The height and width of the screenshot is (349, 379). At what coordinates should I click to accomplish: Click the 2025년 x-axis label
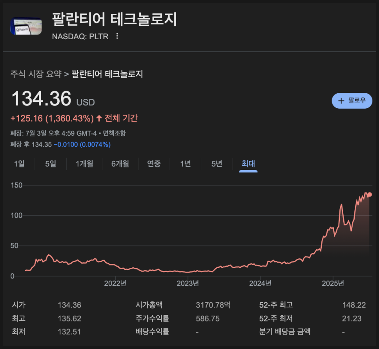[333, 283]
